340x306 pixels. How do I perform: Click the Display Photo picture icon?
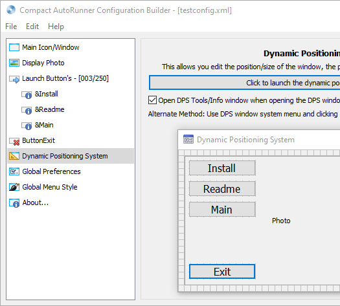coord(14,63)
